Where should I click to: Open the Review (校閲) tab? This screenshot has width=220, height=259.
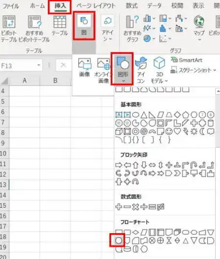177,6
